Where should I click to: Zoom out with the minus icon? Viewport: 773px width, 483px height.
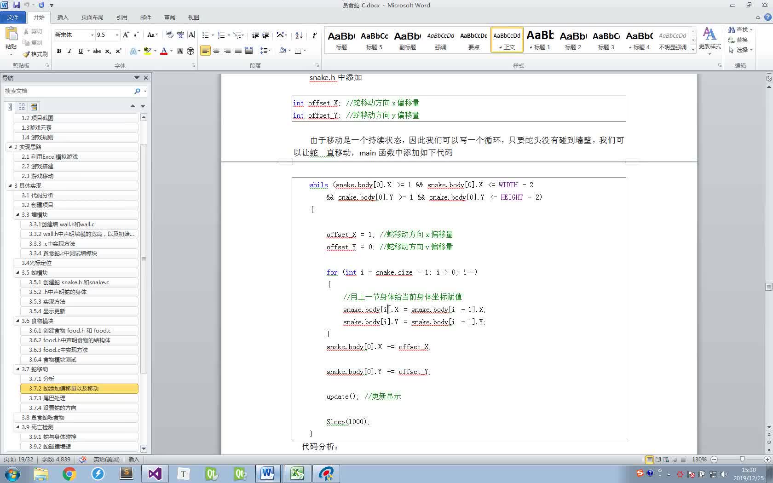714,460
